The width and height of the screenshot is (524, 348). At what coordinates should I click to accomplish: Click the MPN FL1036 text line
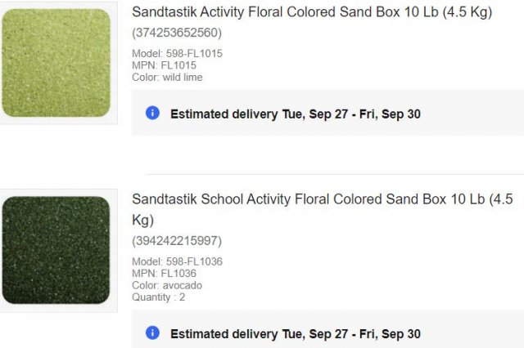[x=164, y=274]
